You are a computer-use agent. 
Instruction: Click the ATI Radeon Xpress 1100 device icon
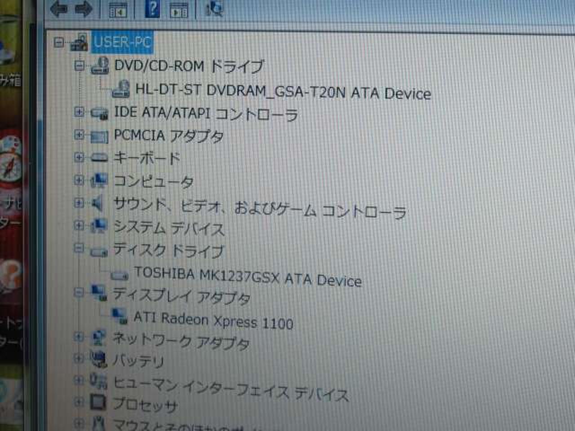point(119,316)
